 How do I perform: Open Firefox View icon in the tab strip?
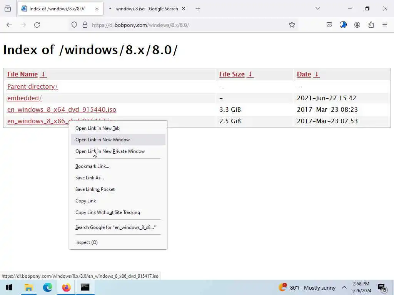click(x=8, y=9)
